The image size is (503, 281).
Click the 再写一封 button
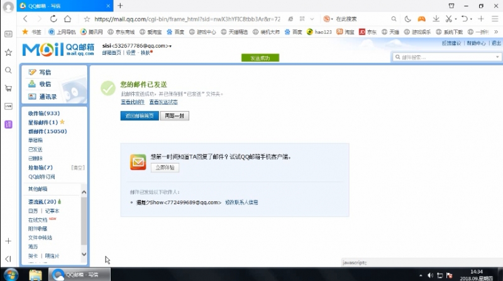[175, 116]
